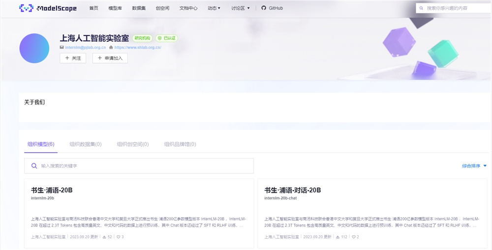492x250 pixels.
Task: Select the 组织模型(6) tab
Action: 41,144
